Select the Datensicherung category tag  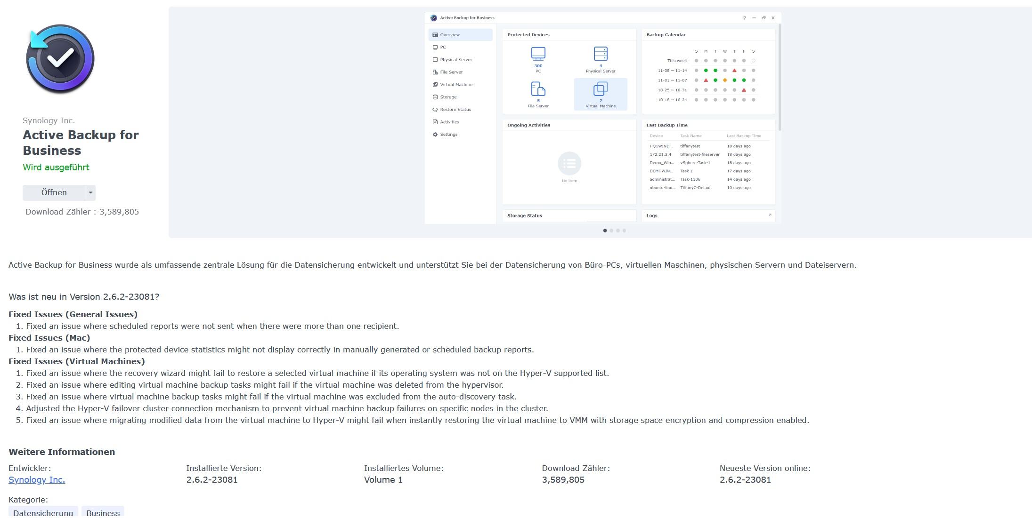(x=43, y=512)
